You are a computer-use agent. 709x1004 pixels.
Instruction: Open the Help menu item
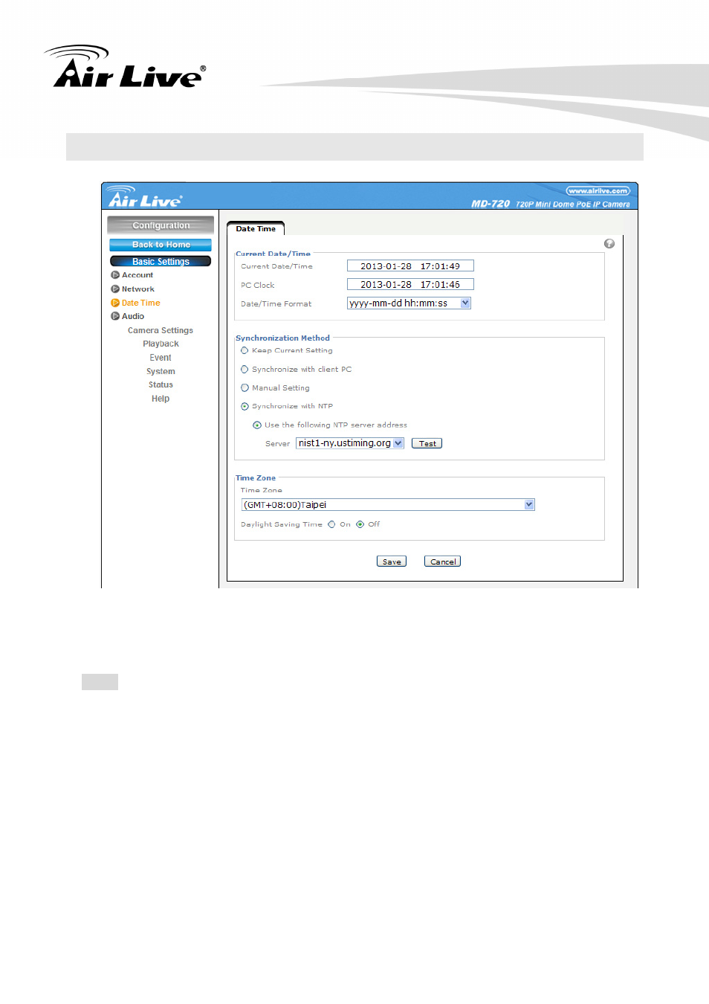click(x=161, y=399)
